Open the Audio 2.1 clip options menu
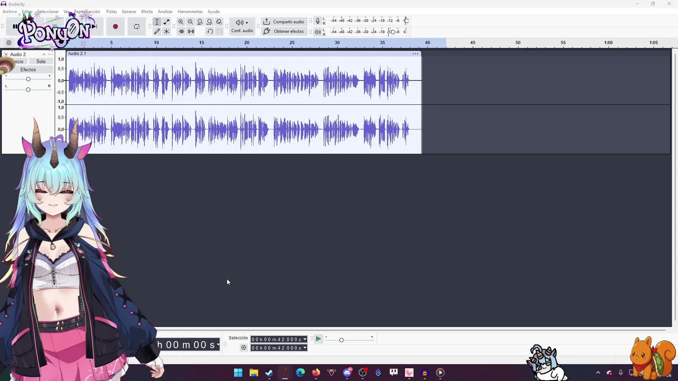 pos(415,53)
